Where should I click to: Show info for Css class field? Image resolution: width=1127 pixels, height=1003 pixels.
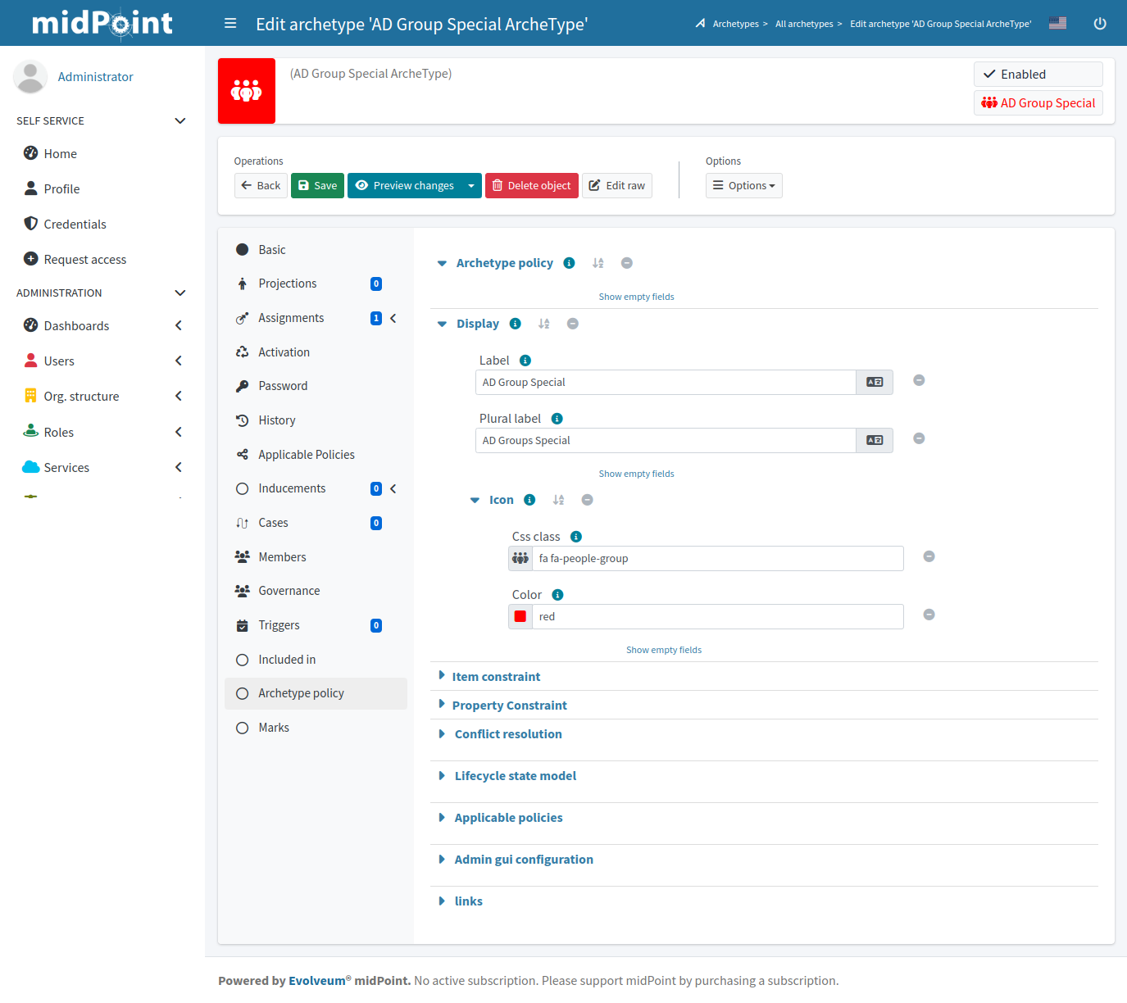pos(576,537)
